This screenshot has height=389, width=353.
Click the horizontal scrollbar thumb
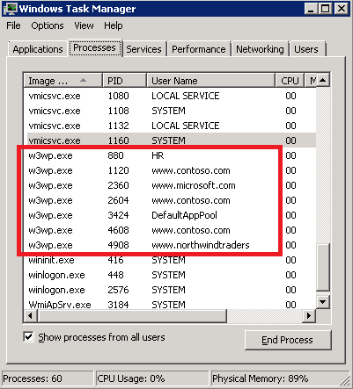click(132, 315)
